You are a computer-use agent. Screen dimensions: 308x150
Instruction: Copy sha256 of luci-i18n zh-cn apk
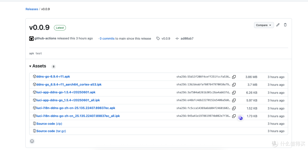(x=234, y=108)
